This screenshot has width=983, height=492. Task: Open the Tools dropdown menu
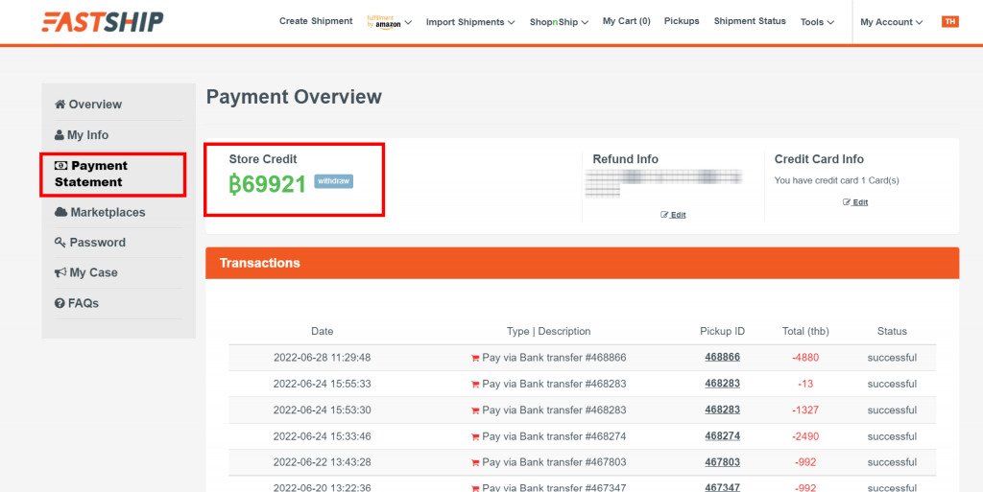(817, 22)
